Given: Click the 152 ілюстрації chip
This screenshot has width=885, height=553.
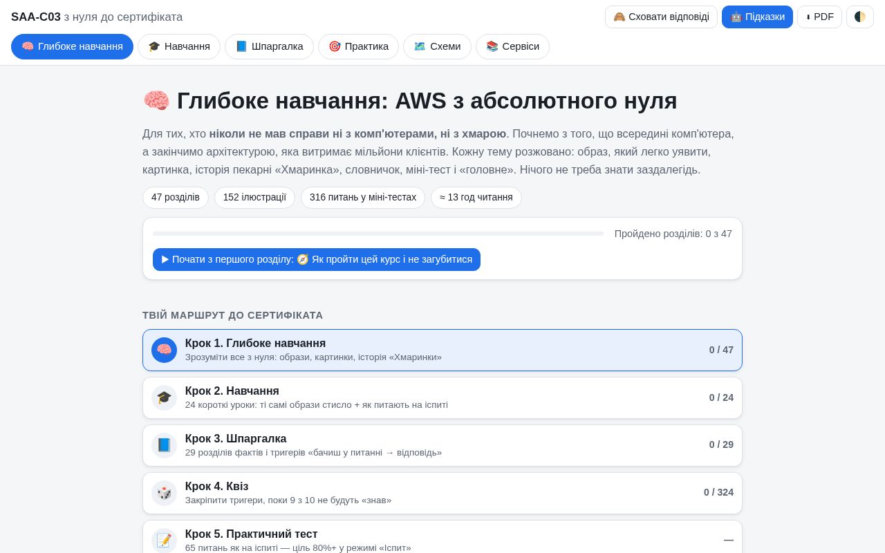Looking at the screenshot, I should click(x=254, y=198).
